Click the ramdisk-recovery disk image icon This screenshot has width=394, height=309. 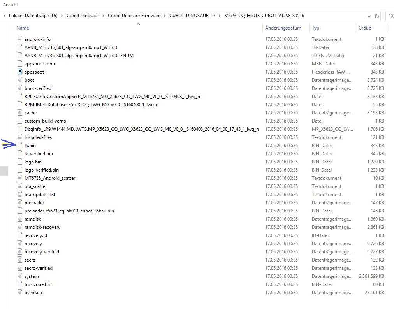(x=20, y=227)
